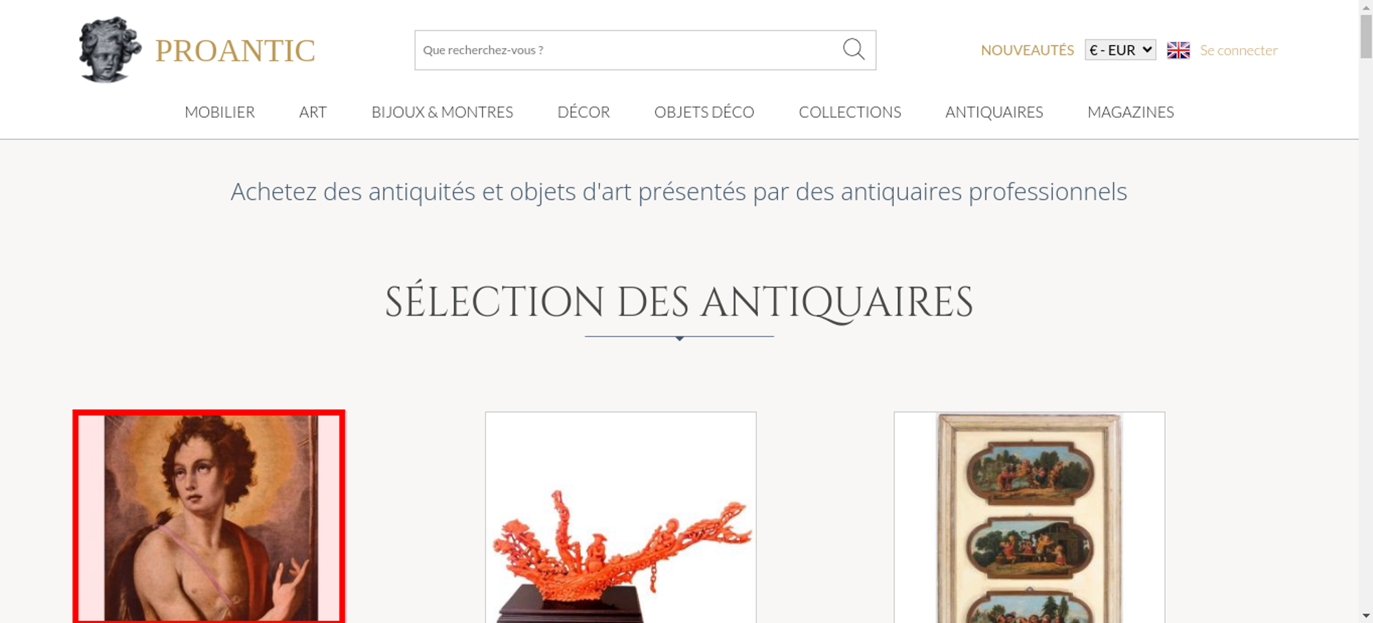This screenshot has width=1373, height=623.
Task: Open the ART menu
Action: tap(312, 112)
